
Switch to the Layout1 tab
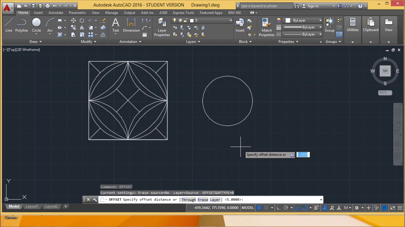[32, 206]
